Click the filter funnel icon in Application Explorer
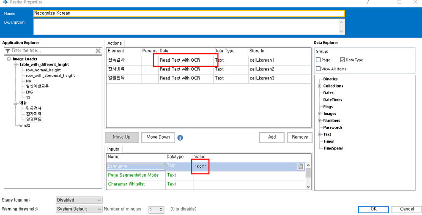This screenshot has height=215, width=422. pos(8,51)
